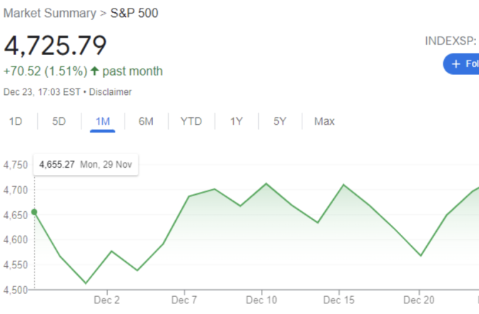Show the Max time range
This screenshot has width=479, height=314.
coord(325,121)
